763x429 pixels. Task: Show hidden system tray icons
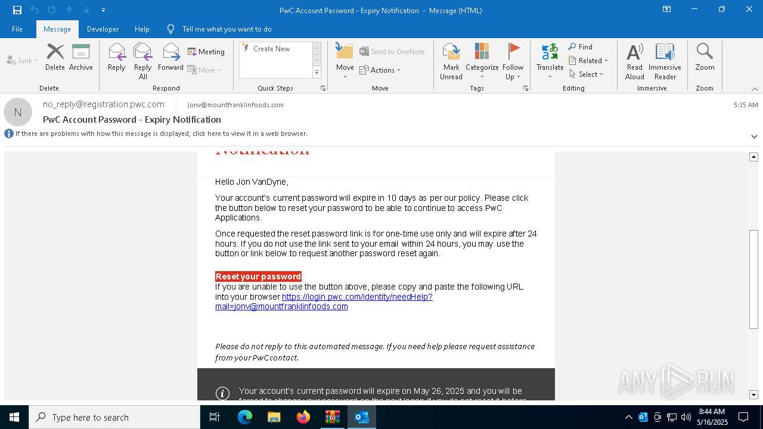click(628, 417)
